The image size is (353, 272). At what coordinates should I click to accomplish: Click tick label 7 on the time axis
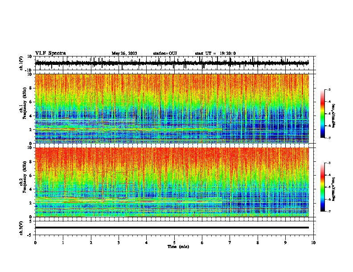coord(230,243)
